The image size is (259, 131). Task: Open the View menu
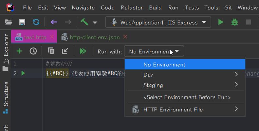point(60,7)
